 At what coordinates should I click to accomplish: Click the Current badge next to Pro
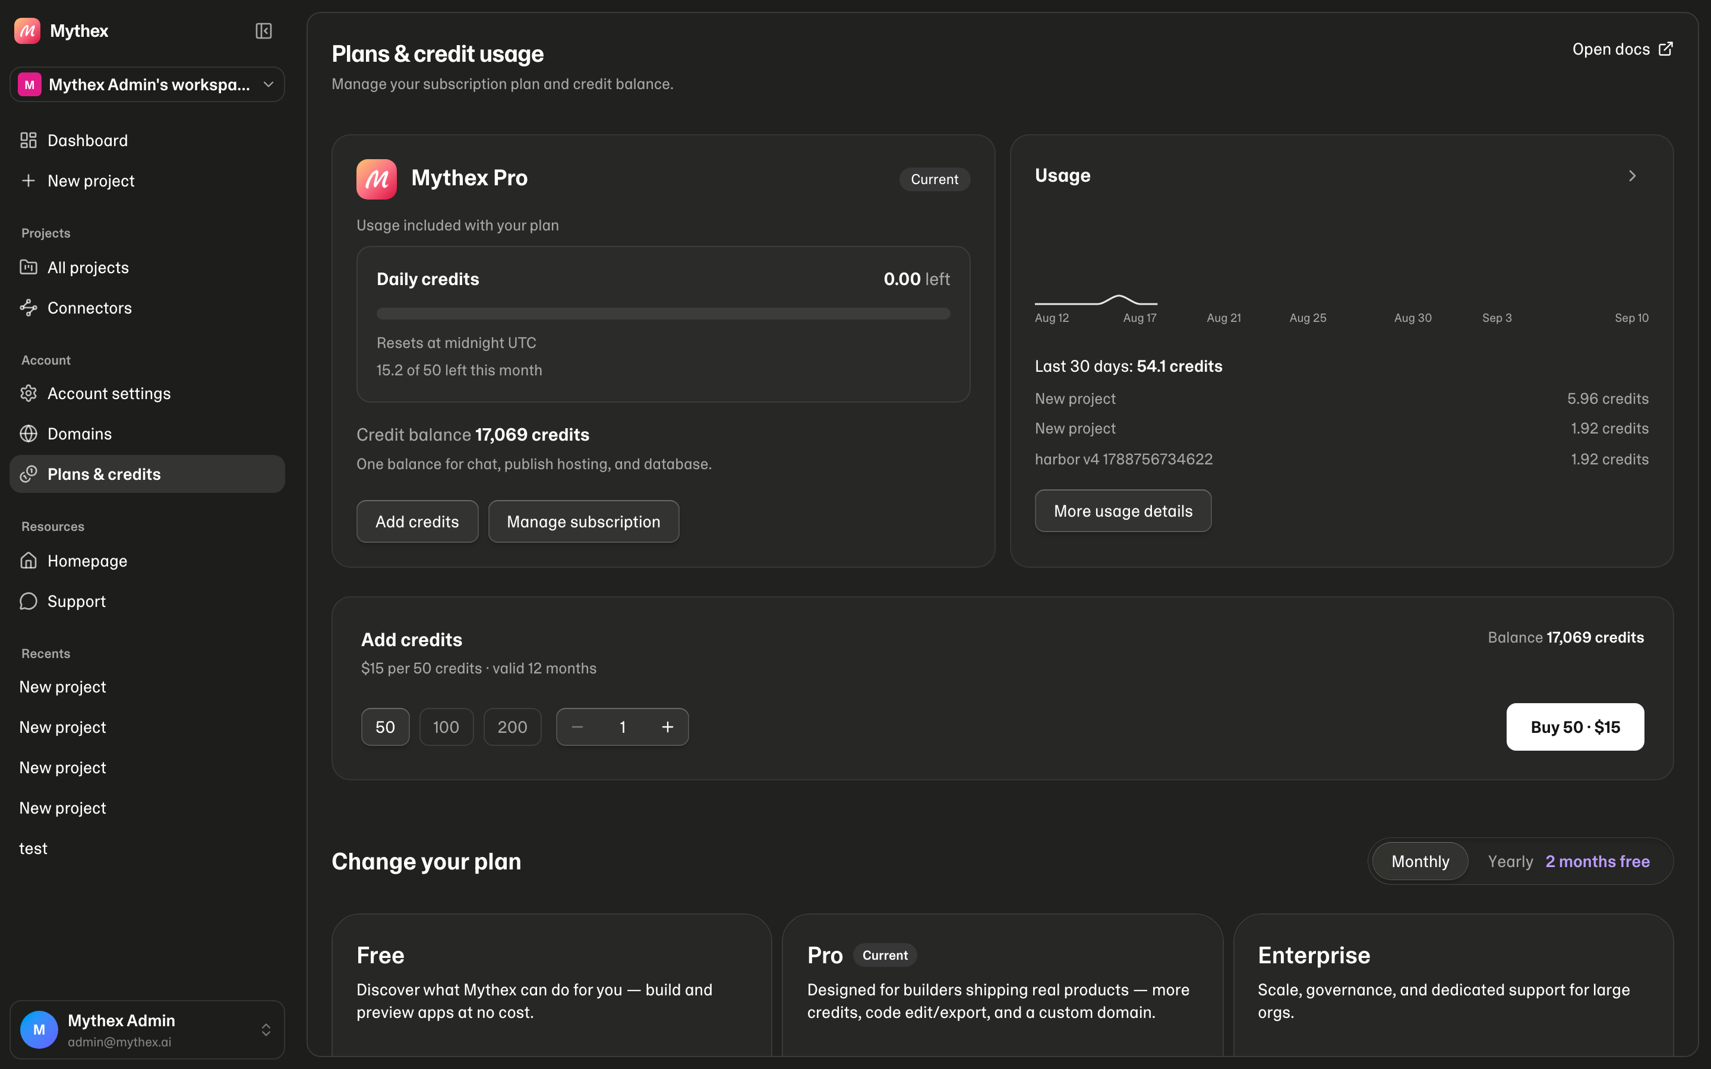pos(885,955)
